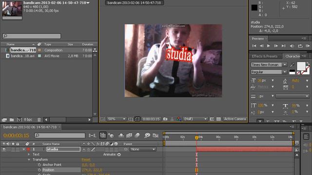312x175 pixels.
Task: Toggle the Hide Shy Layers icon
Action: coord(121,135)
